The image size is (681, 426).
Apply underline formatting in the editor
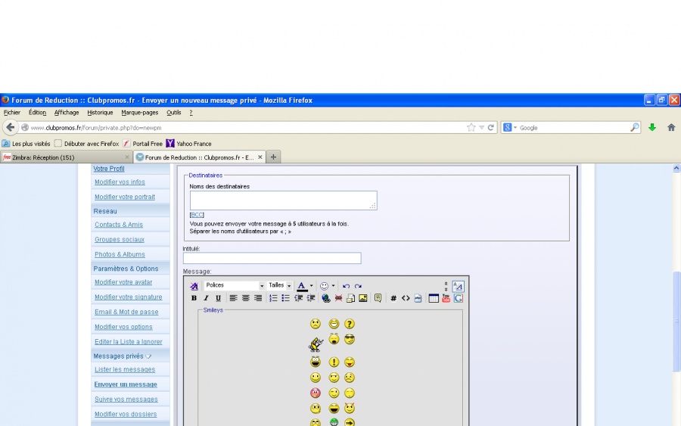(219, 298)
